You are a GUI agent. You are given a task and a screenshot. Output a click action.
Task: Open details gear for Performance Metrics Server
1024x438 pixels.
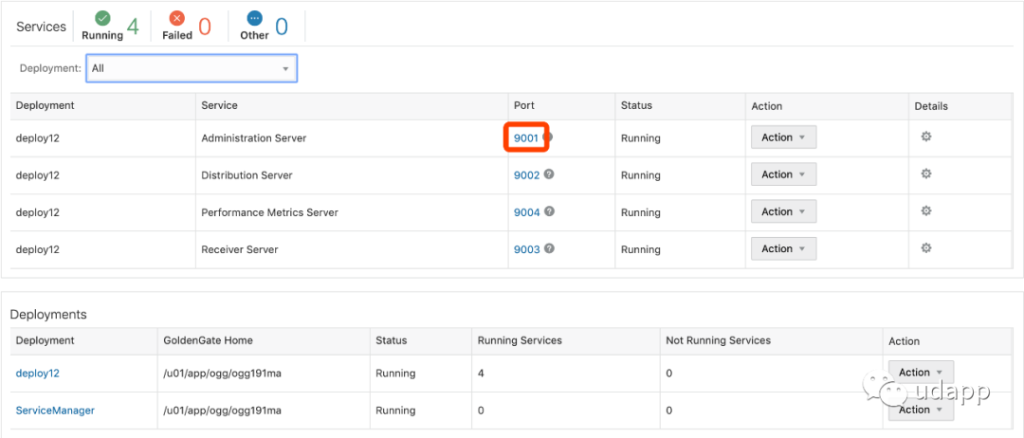(x=925, y=211)
